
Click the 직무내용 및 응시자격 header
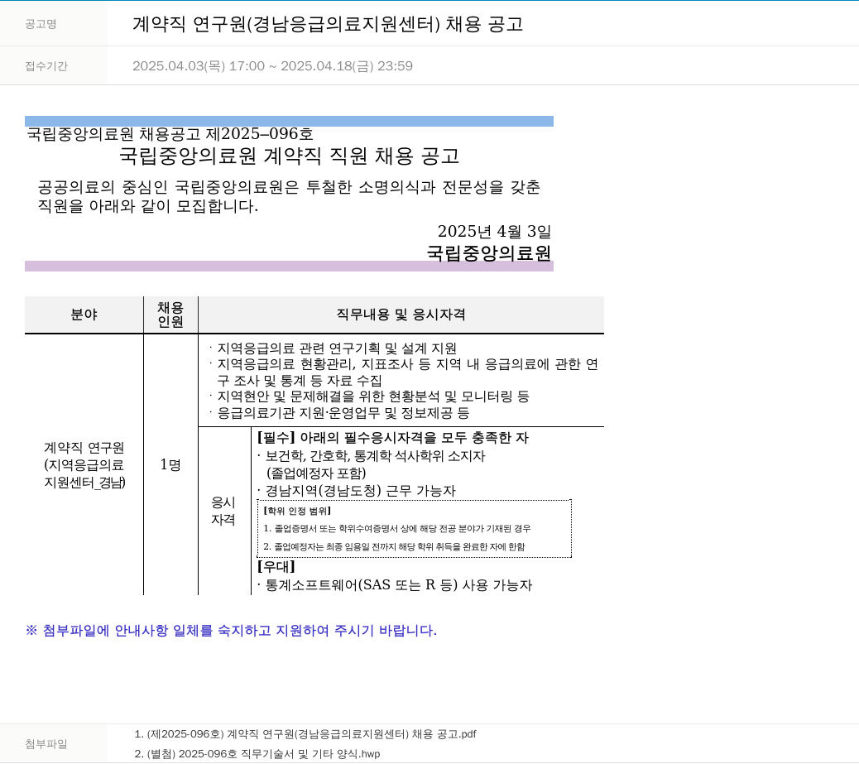pos(401,315)
